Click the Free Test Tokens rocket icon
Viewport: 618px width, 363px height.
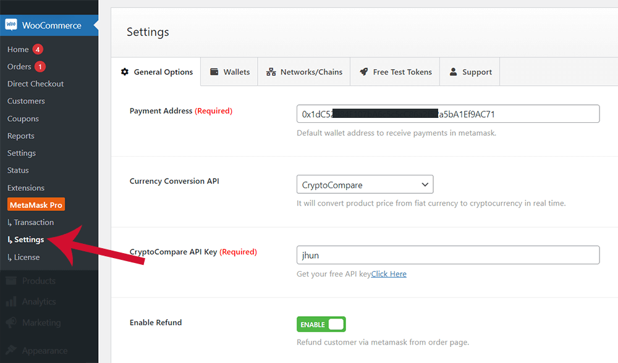point(364,72)
